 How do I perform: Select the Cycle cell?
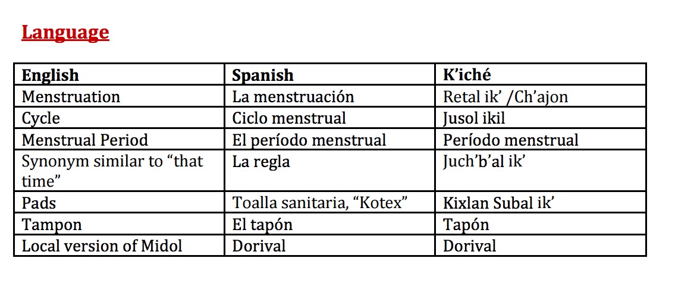tap(119, 118)
